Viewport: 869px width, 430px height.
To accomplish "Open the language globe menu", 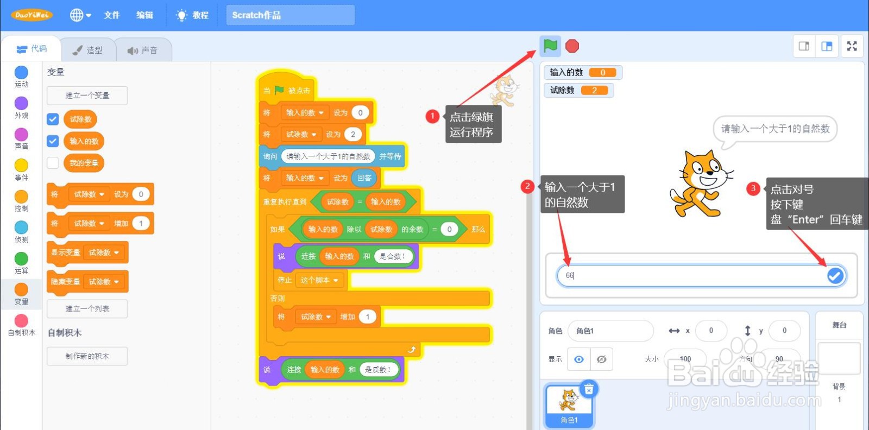I will pos(80,15).
